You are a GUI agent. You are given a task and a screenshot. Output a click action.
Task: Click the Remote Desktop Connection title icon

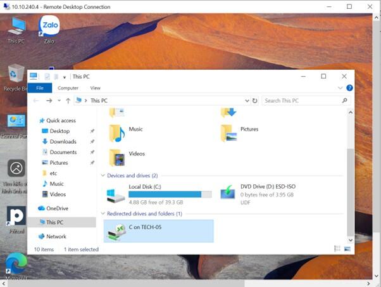pos(6,6)
